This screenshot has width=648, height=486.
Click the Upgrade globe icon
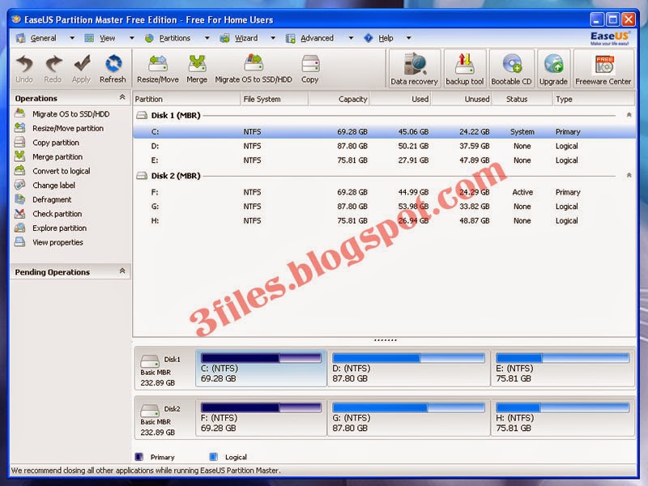553,69
